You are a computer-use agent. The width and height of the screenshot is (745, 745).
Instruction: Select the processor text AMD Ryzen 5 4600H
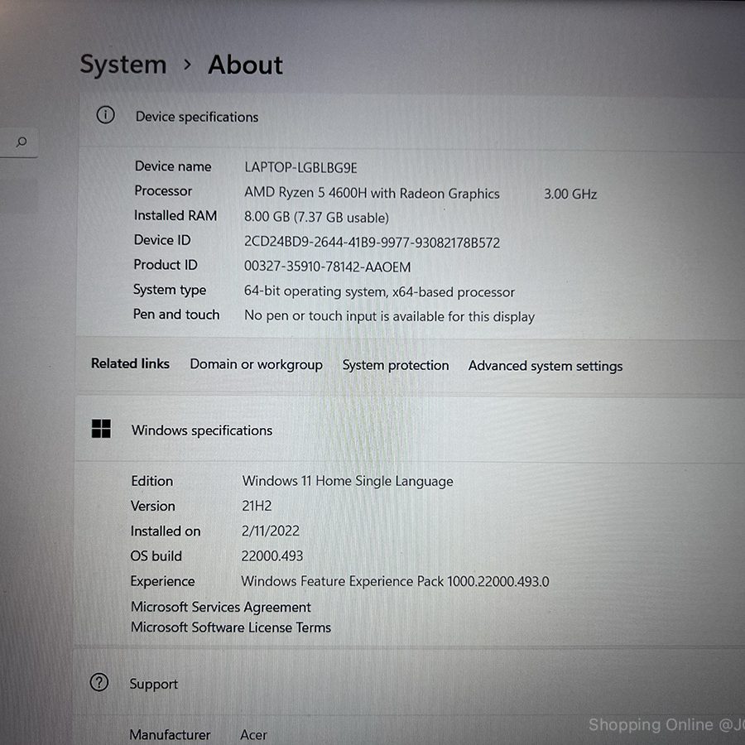pos(305,192)
